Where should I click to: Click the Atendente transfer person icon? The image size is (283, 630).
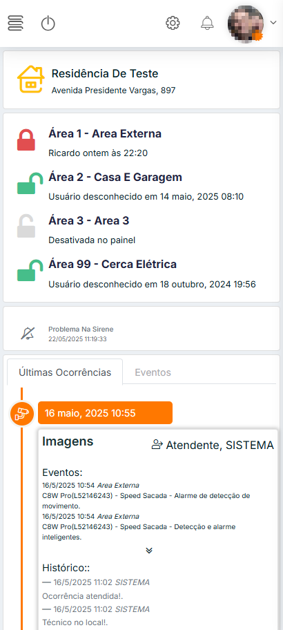click(157, 444)
